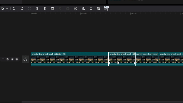Open the Pro scene split tool
Viewport: 183px width, 103px height.
tap(106, 8)
